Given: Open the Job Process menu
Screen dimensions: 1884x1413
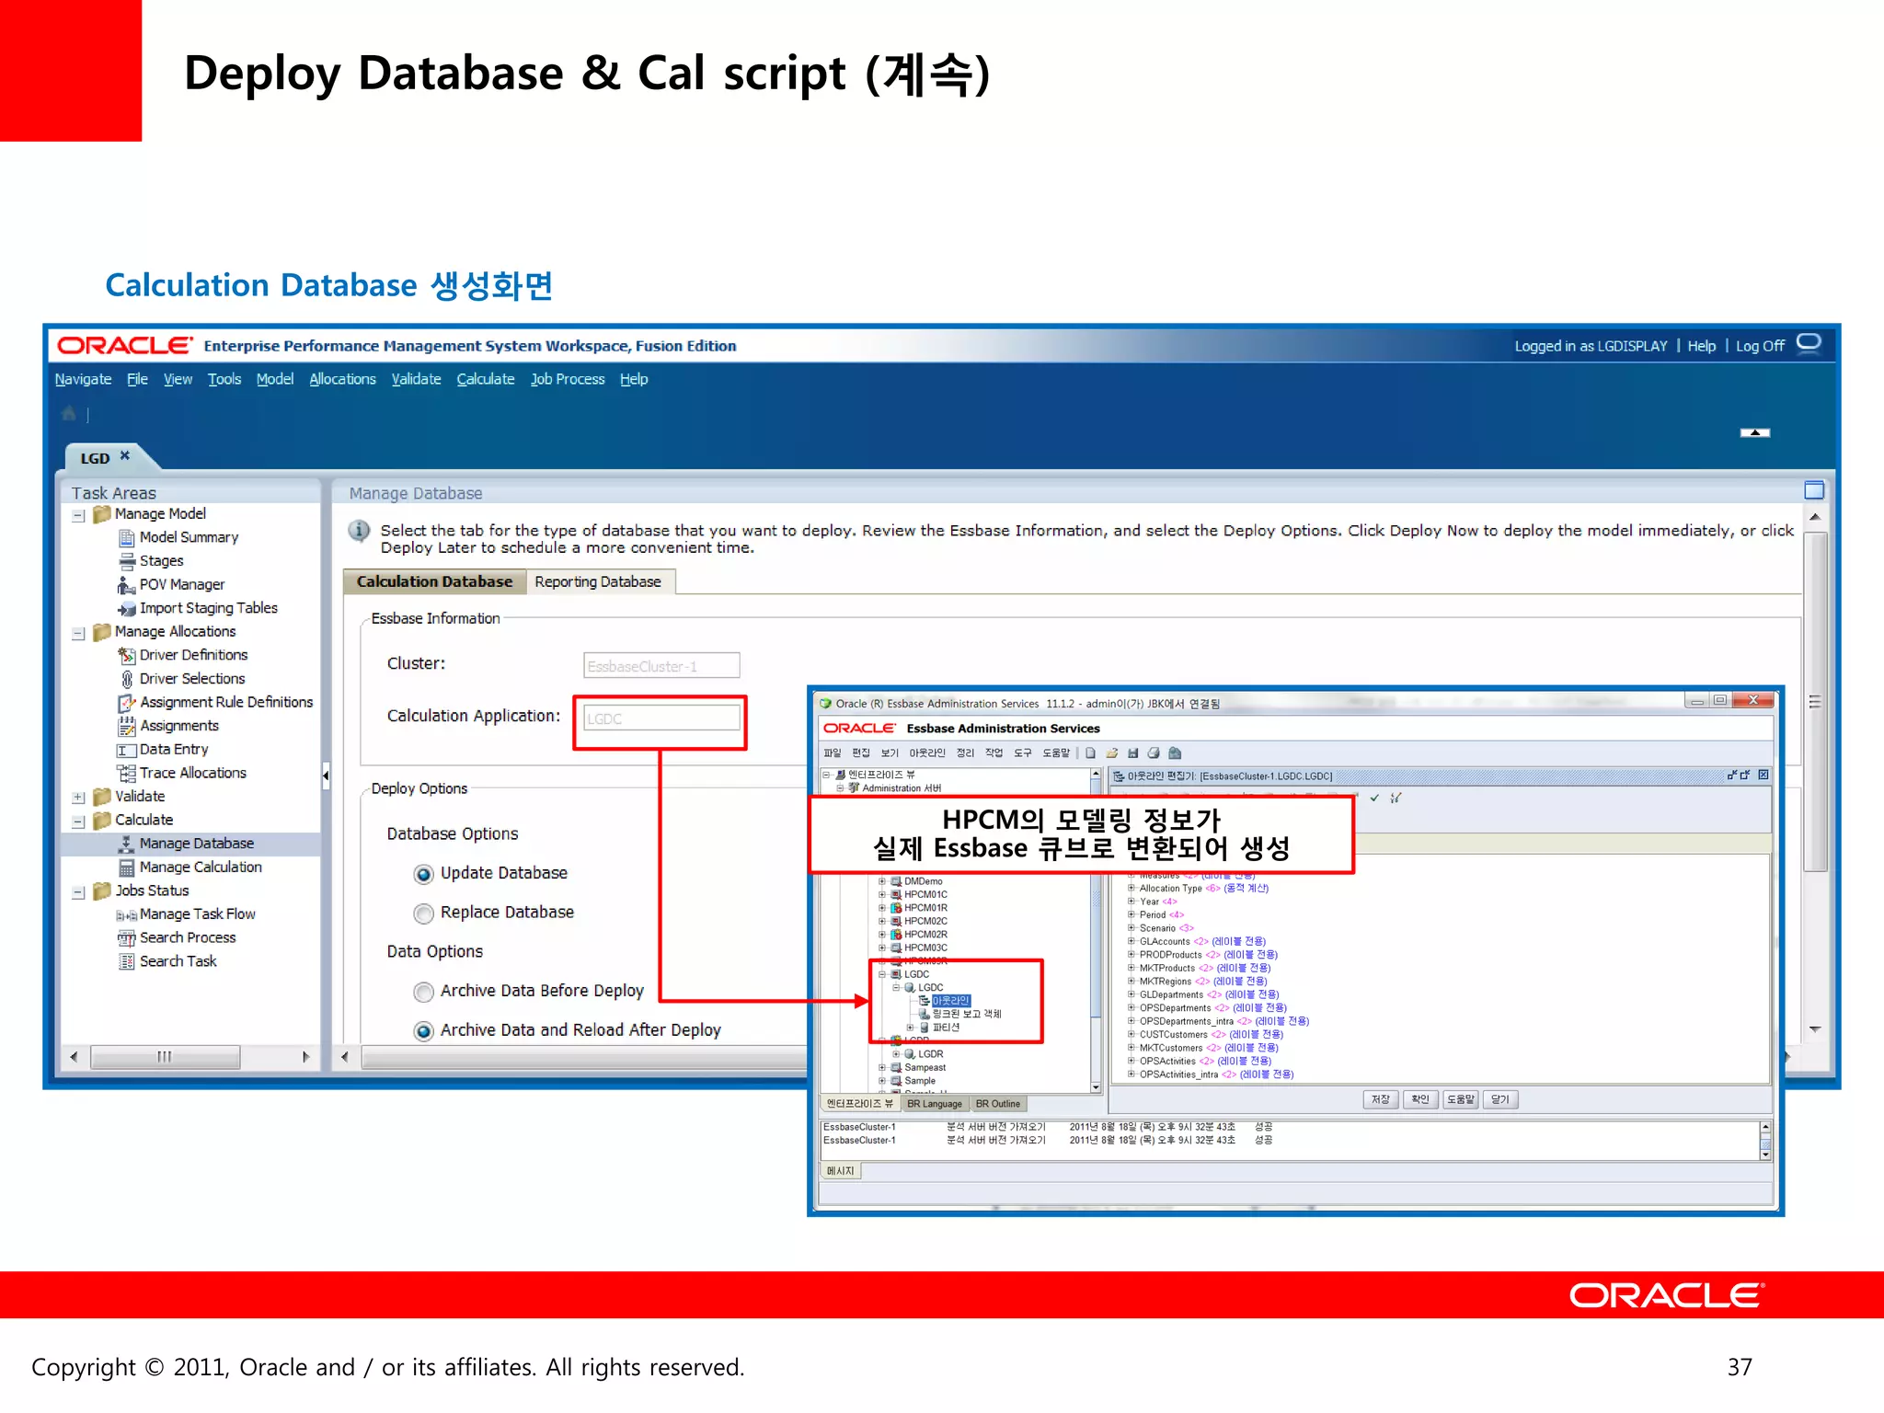Looking at the screenshot, I should pos(568,379).
